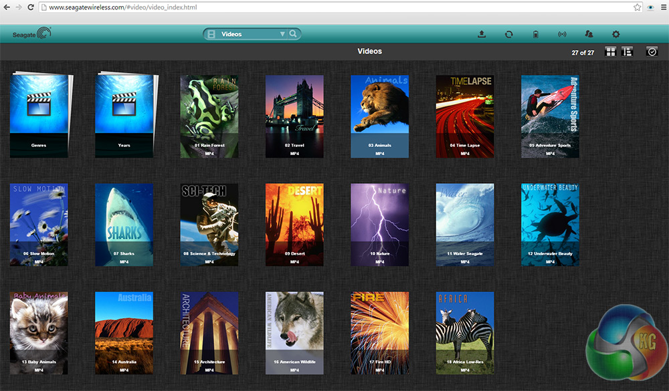Viewport: 669px width, 391px height.
Task: Click the search magnifier icon
Action: point(294,34)
